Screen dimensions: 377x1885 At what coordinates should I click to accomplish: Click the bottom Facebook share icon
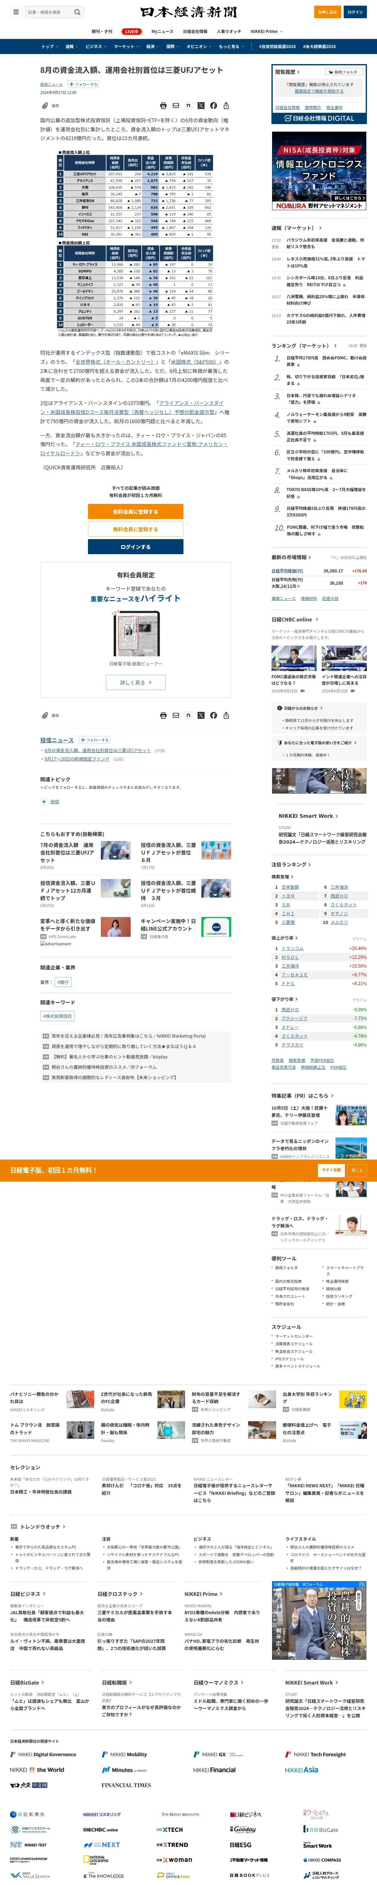pyautogui.click(x=213, y=715)
